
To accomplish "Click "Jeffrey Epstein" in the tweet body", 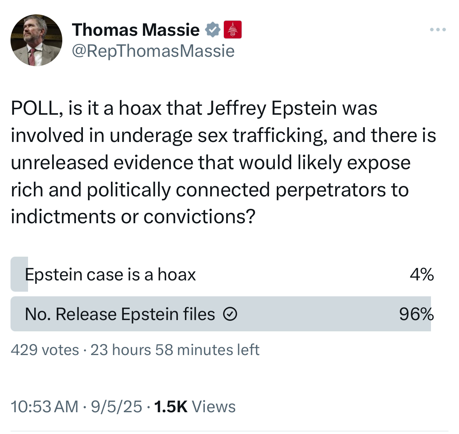I will 271,108.
